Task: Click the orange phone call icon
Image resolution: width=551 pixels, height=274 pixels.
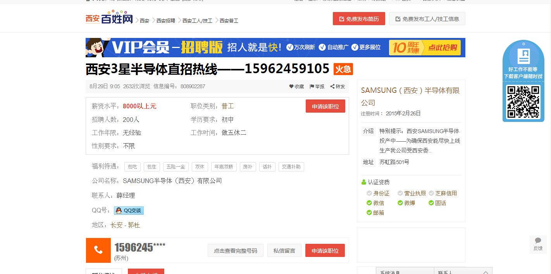Action: [98, 250]
